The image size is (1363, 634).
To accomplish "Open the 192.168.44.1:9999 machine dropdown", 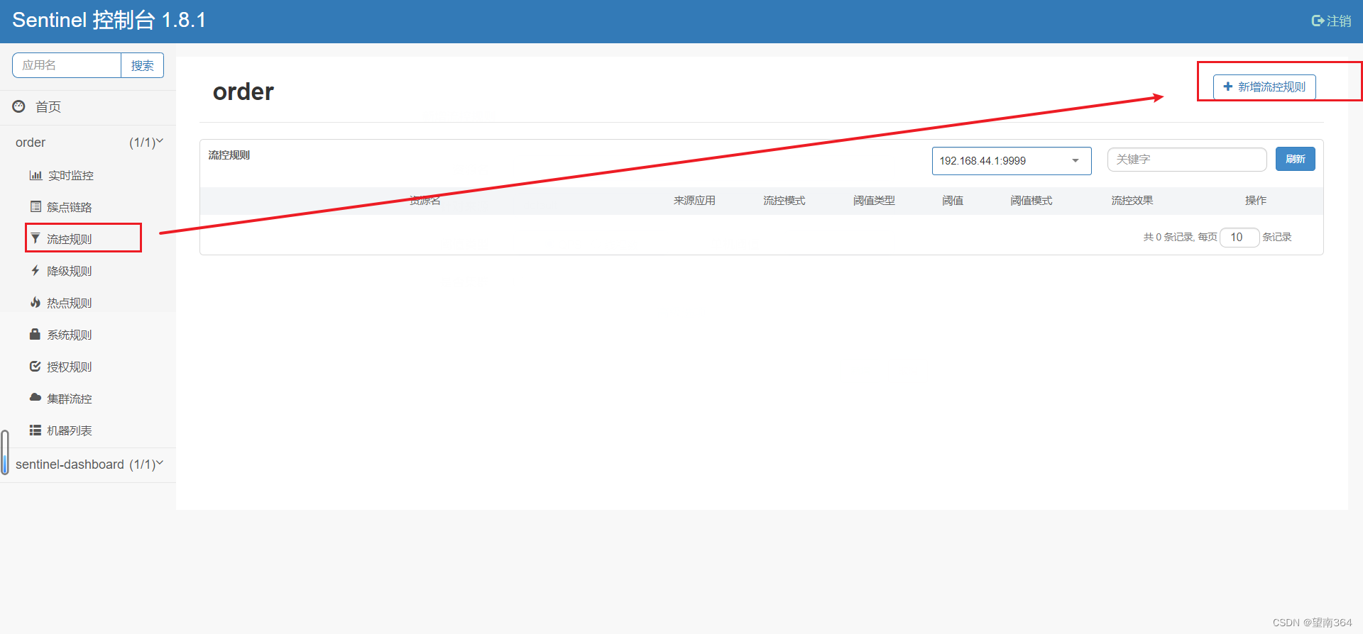I will pos(1012,161).
